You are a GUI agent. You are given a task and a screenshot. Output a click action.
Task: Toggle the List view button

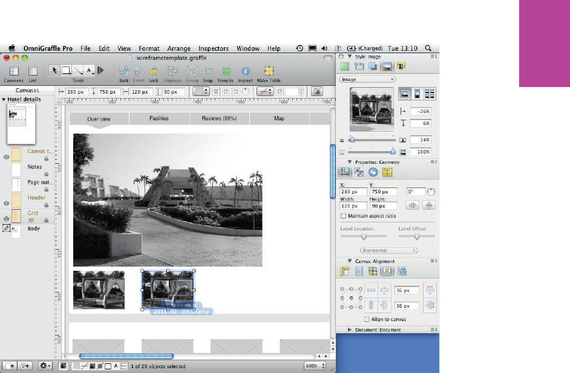click(x=32, y=71)
